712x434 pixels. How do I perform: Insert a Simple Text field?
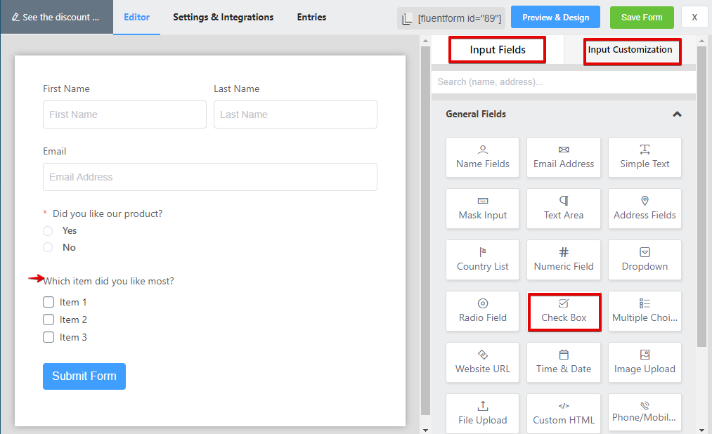pyautogui.click(x=645, y=157)
